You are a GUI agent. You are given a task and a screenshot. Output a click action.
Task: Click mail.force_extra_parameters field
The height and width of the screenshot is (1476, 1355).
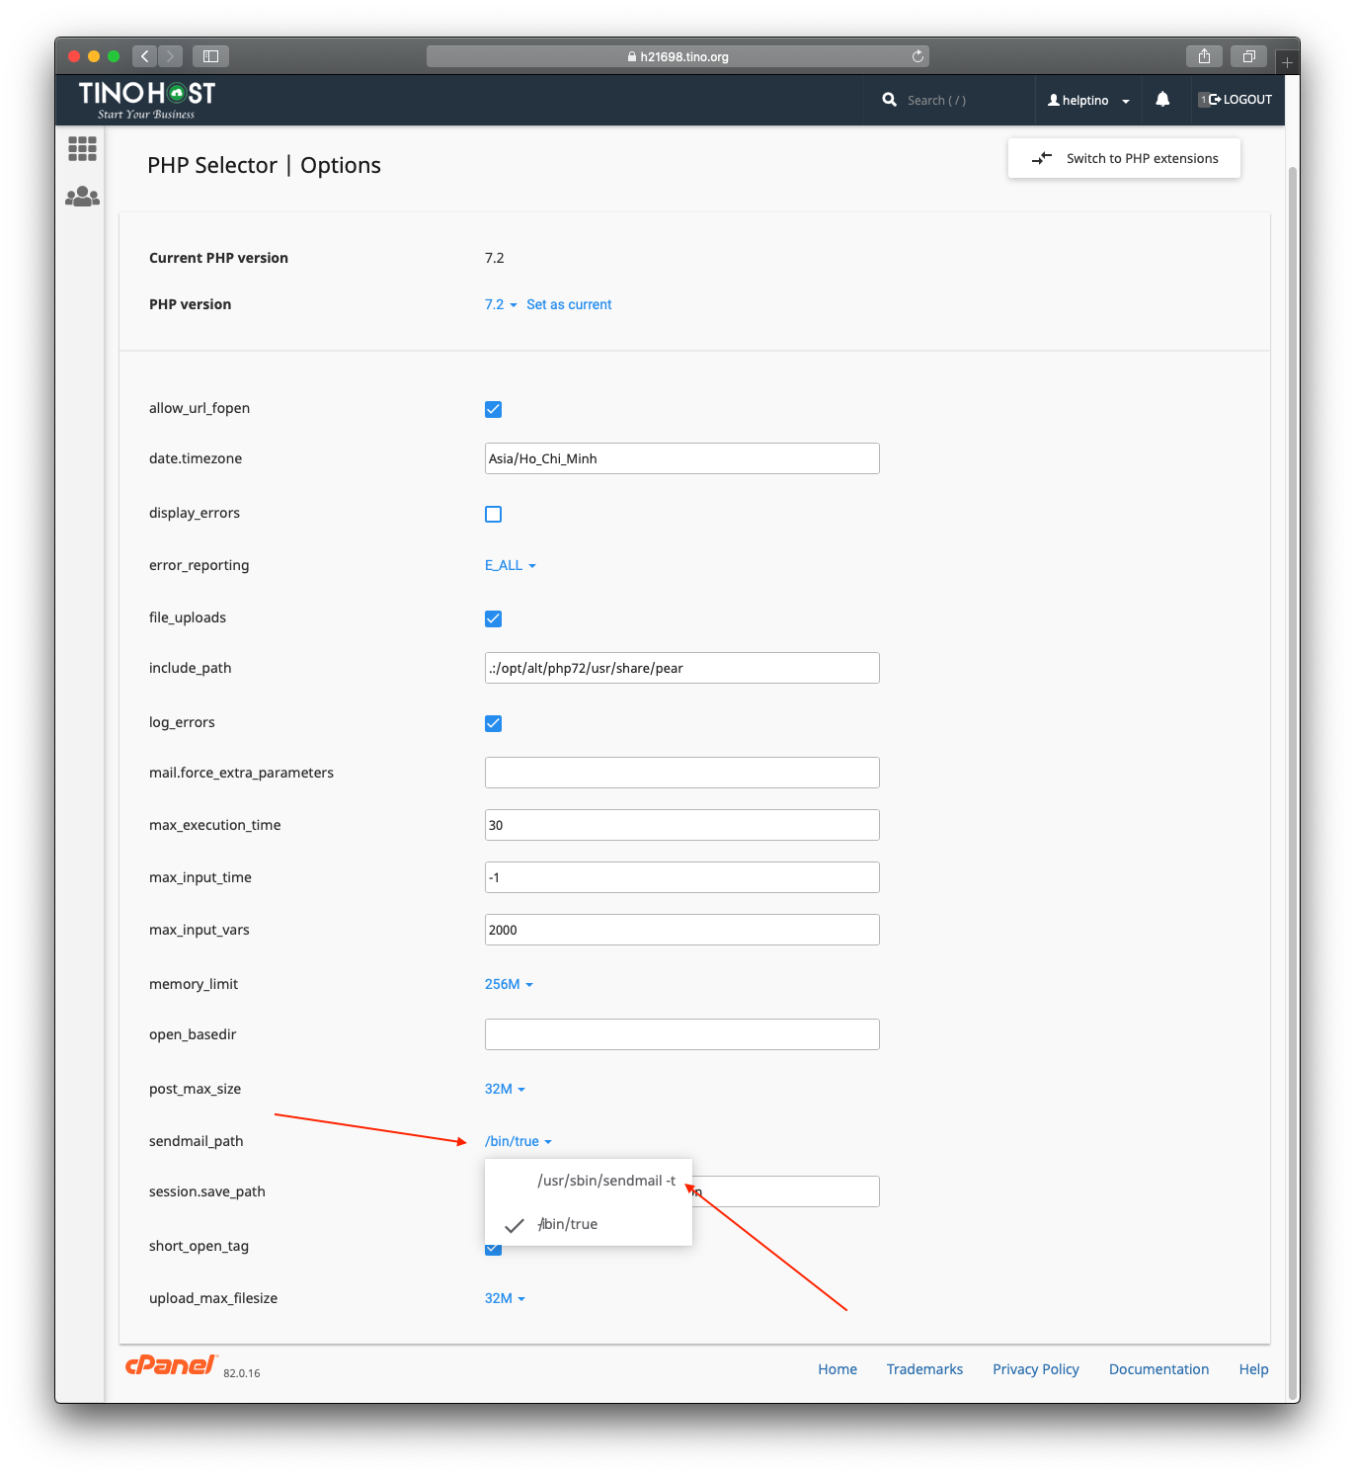(x=682, y=773)
